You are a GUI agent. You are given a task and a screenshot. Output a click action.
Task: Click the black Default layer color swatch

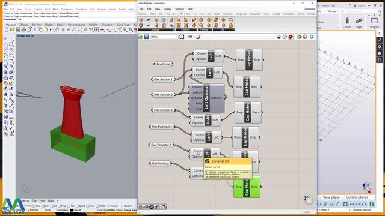click(x=72, y=210)
